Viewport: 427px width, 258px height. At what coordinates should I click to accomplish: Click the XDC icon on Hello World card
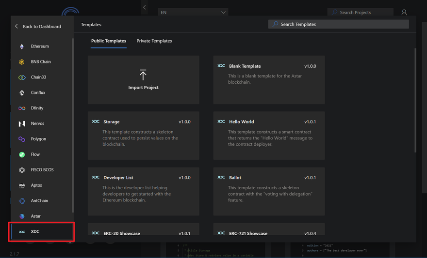pyautogui.click(x=221, y=121)
